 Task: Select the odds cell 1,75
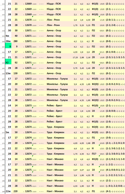75,25
